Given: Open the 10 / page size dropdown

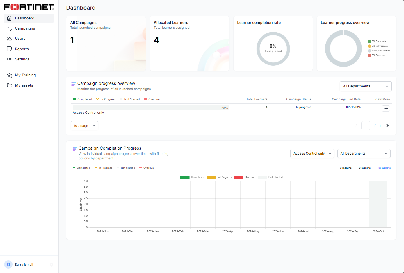Looking at the screenshot, I should [x=84, y=126].
